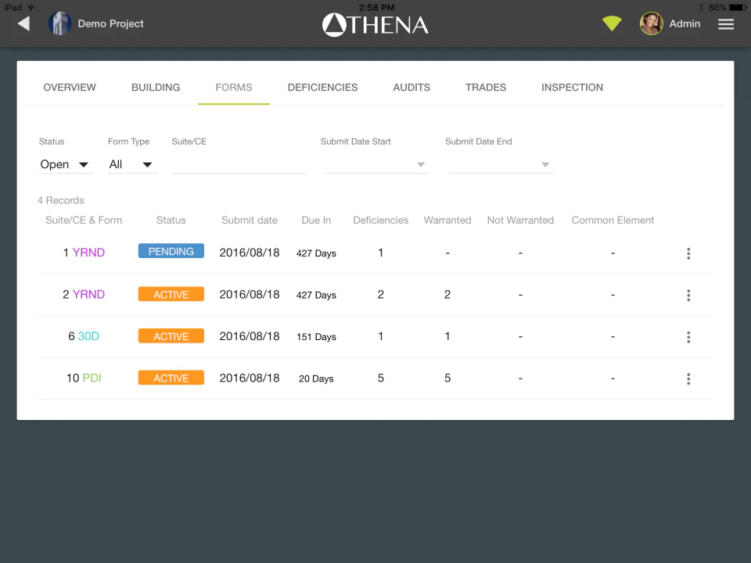Click the back arrow at top left

click(23, 23)
